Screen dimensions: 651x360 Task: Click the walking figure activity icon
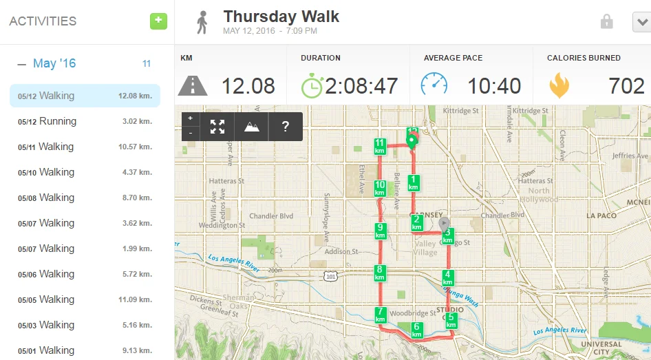click(x=202, y=22)
